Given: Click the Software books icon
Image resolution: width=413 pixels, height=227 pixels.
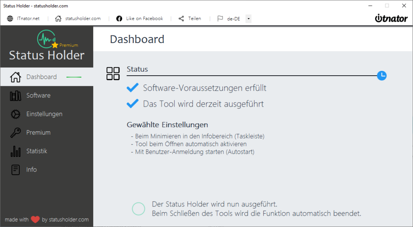Looking at the screenshot, I should 16,96.
